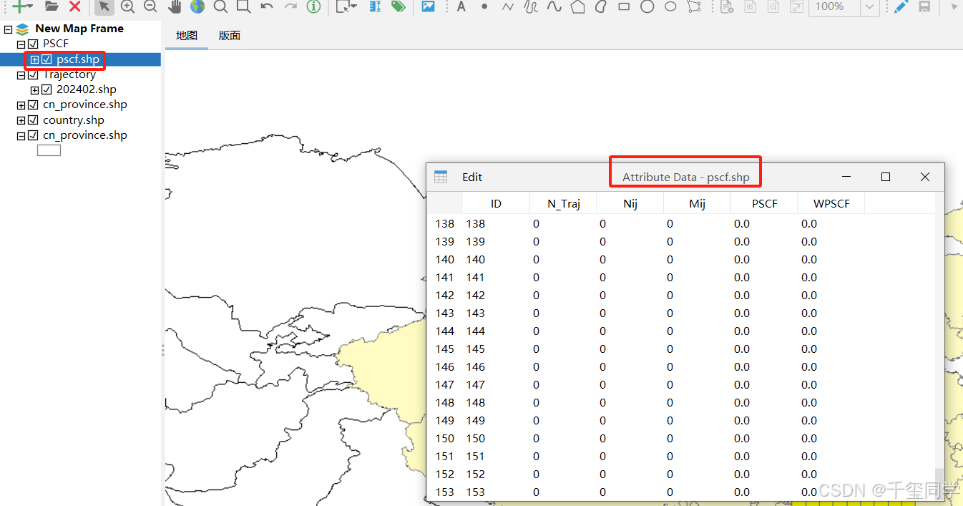Collapse the PSCF group node

(x=21, y=44)
